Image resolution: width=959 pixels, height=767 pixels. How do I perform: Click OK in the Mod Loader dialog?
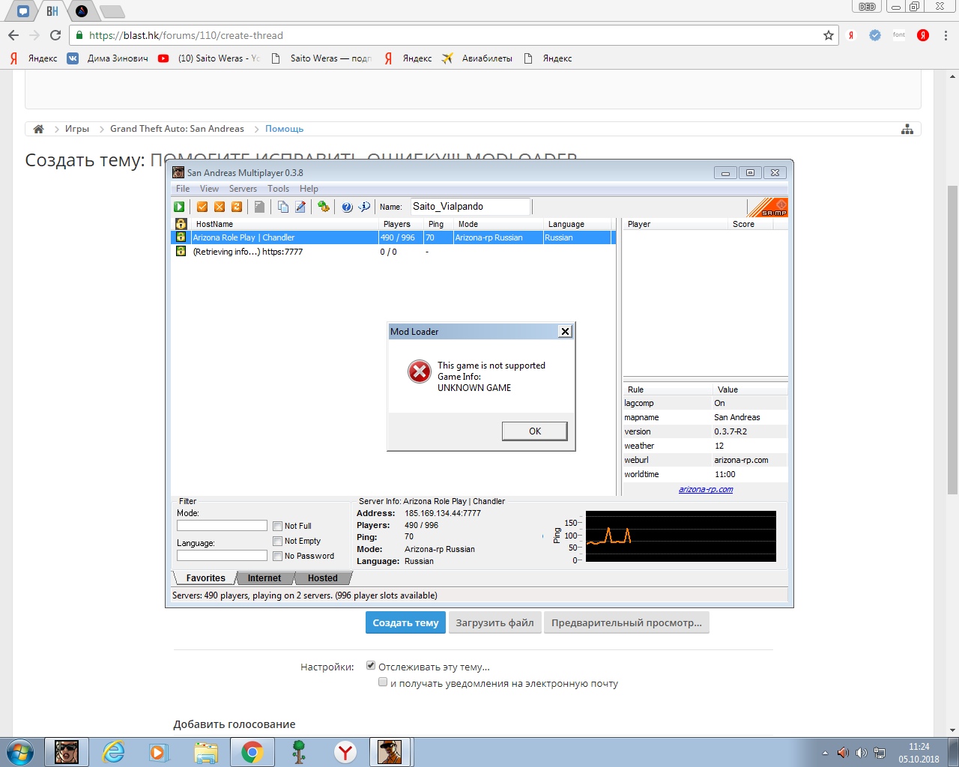[x=534, y=431]
